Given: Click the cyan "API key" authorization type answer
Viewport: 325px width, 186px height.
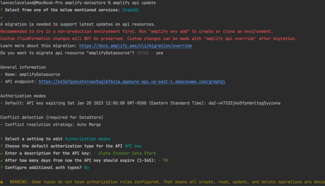Looking at the screenshot, I should tap(133, 146).
